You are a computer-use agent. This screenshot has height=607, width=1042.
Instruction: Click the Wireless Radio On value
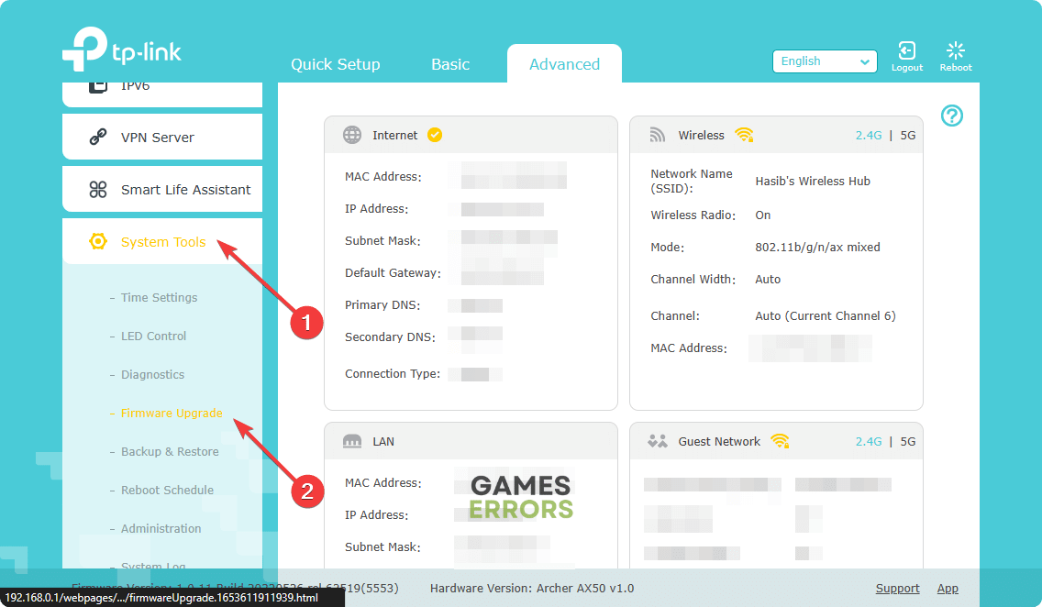(763, 215)
